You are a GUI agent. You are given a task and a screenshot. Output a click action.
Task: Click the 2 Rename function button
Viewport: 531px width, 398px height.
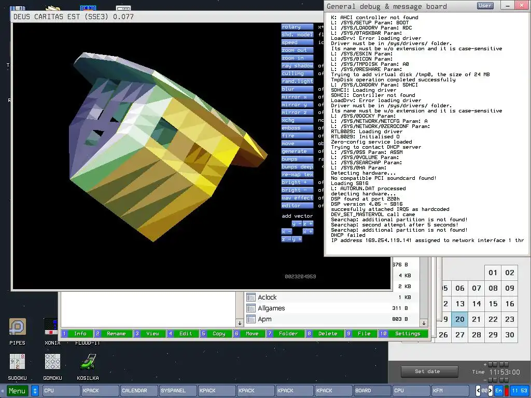pos(113,334)
